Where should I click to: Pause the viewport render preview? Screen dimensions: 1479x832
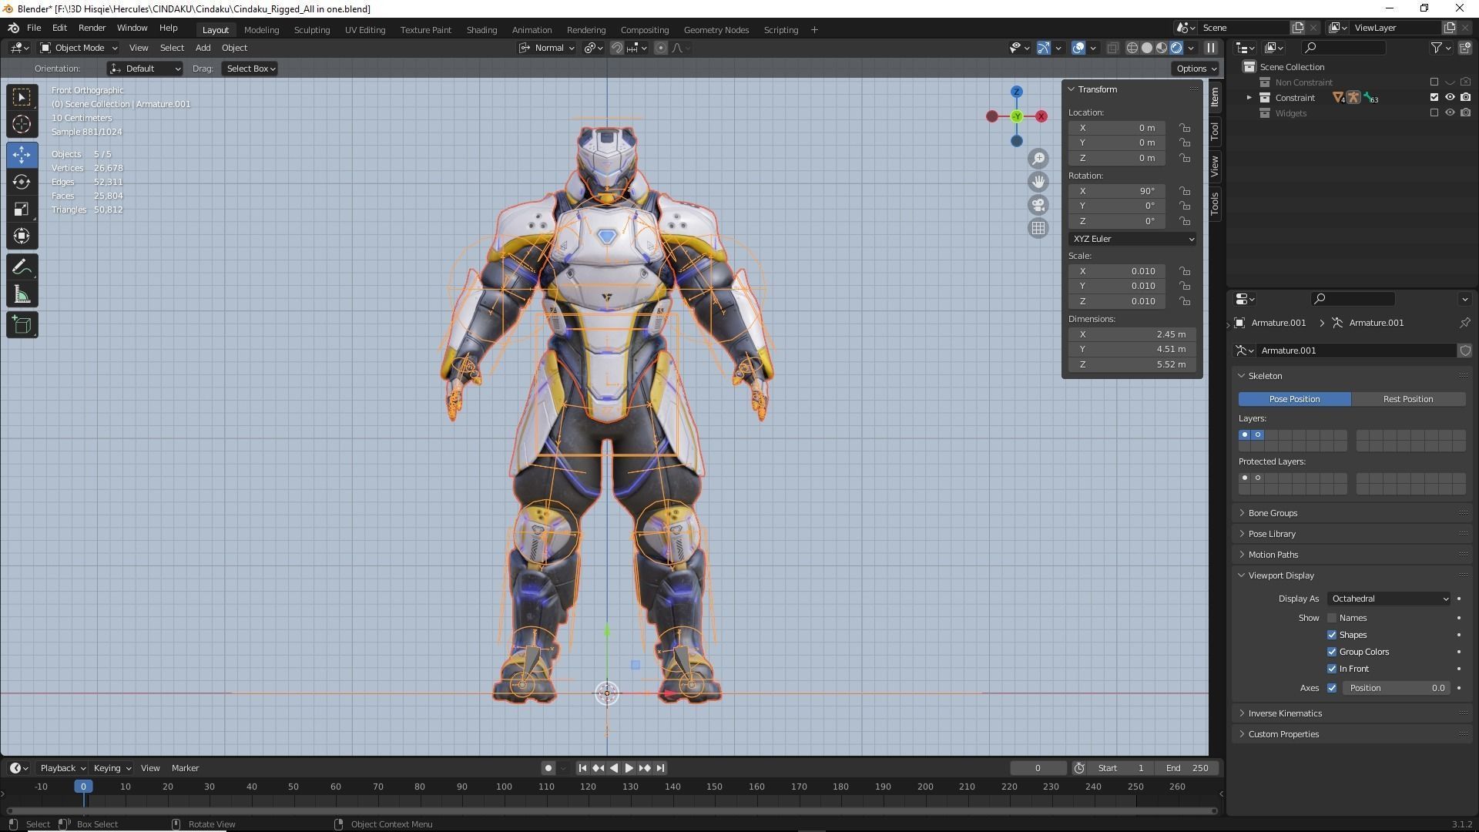[1210, 48]
